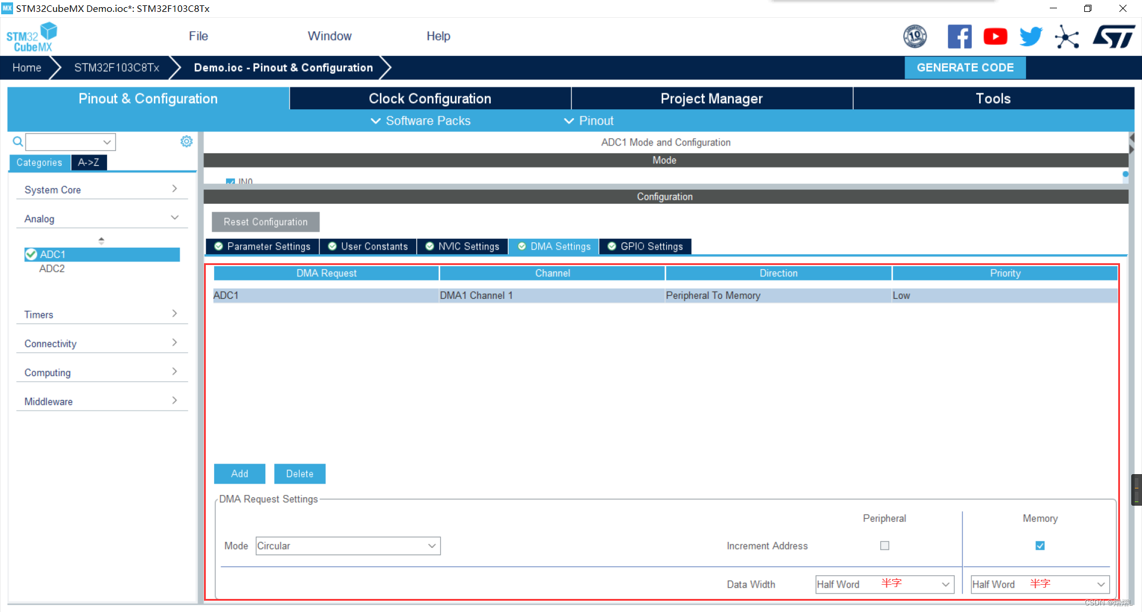Viewport: 1142px width, 612px height.
Task: Open the YouTube icon link
Action: tap(995, 37)
